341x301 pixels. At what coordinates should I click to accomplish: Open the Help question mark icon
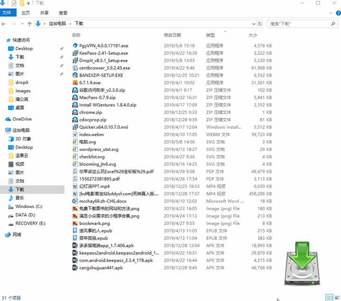tap(338, 13)
